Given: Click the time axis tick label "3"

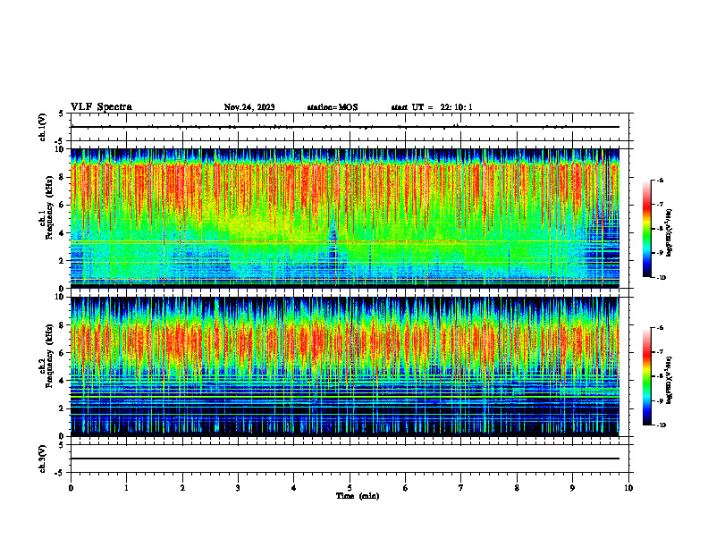Looking at the screenshot, I should 238,488.
